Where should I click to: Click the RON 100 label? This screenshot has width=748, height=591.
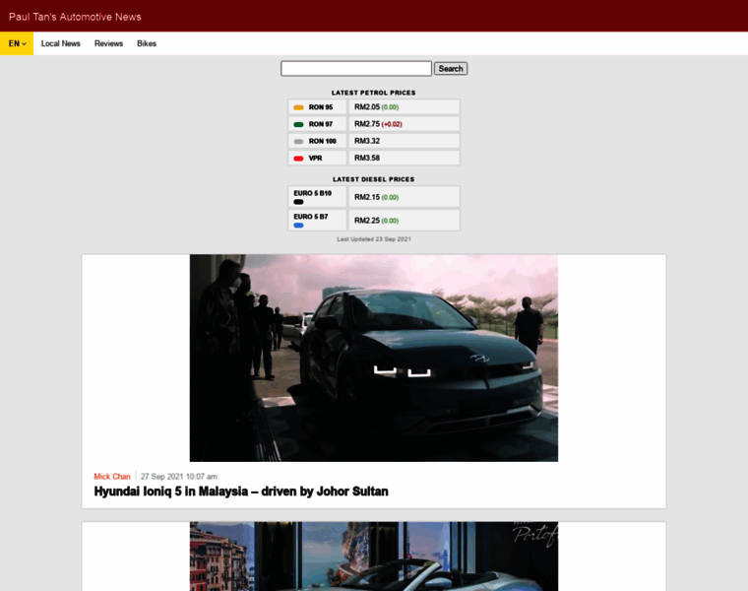pyautogui.click(x=323, y=141)
